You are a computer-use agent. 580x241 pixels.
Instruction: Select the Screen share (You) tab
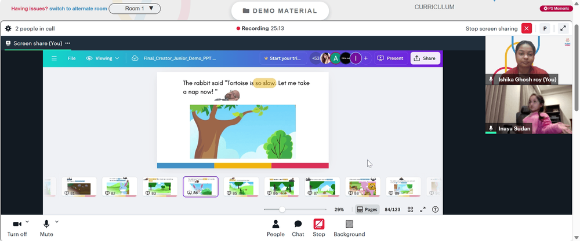pos(38,43)
